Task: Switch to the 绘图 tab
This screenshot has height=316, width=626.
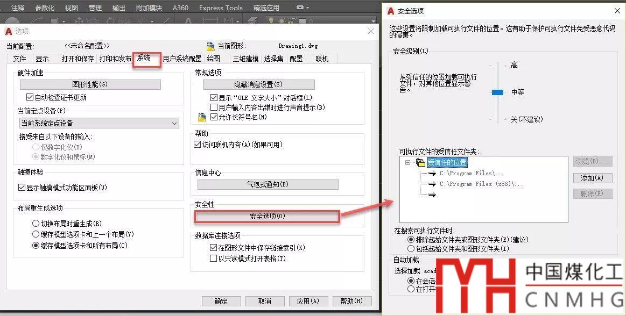Action: [214, 59]
